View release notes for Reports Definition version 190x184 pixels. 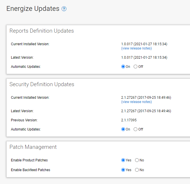[136, 48]
